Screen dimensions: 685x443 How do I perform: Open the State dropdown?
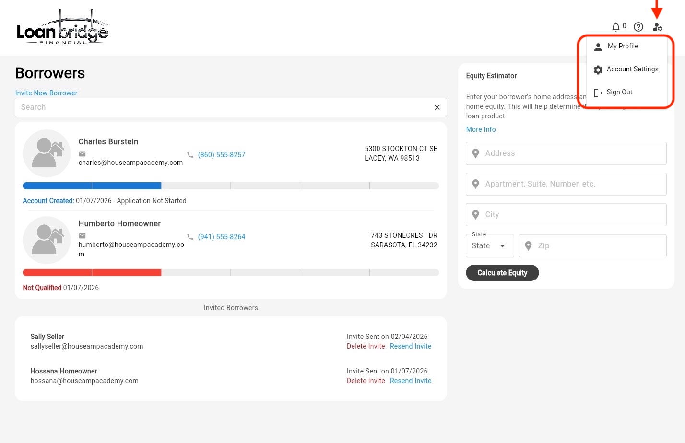489,246
